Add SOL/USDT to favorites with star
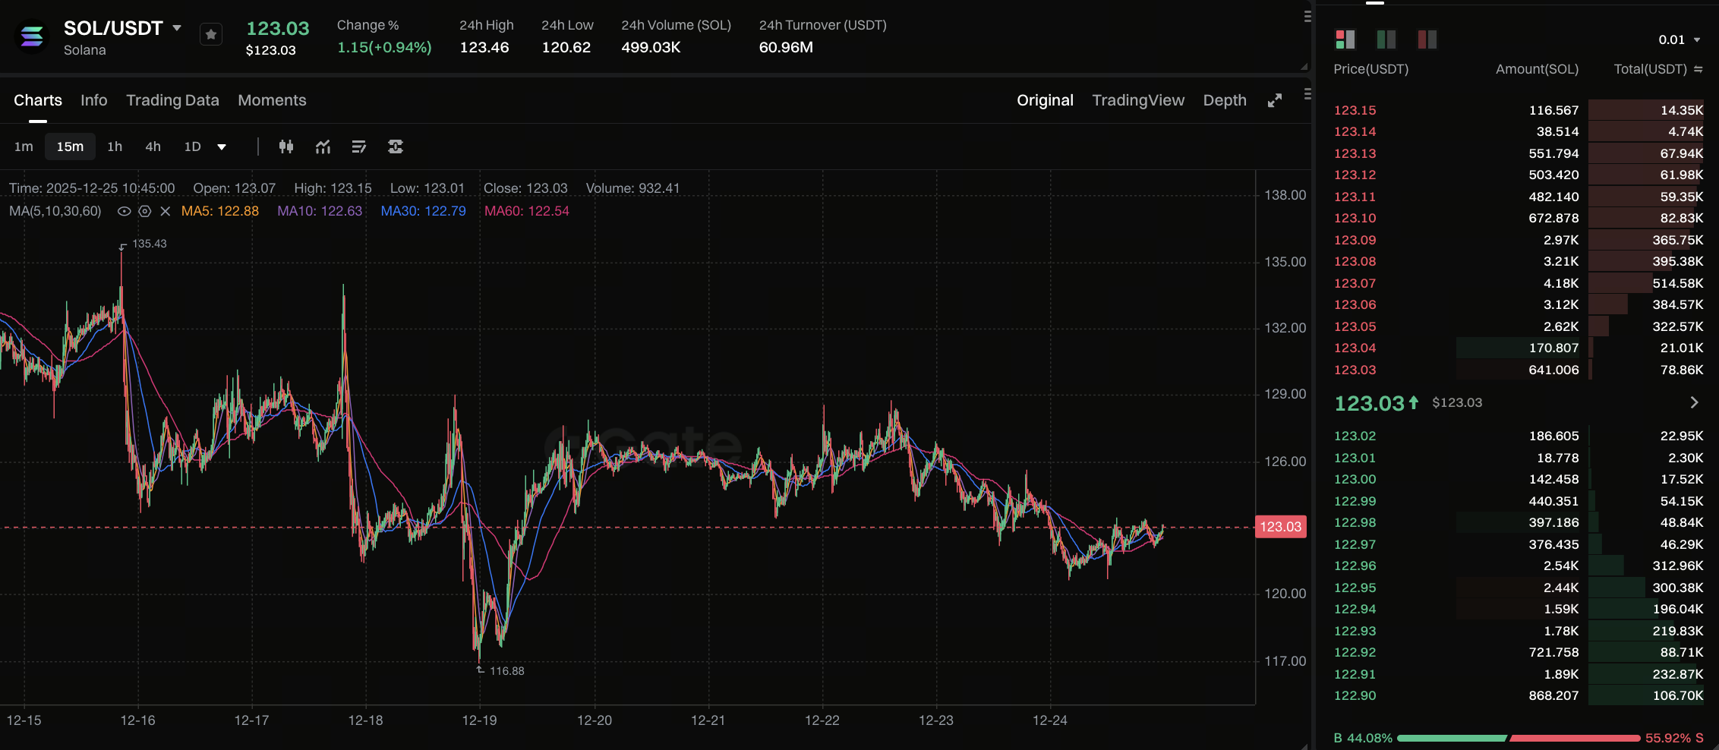 click(x=211, y=34)
